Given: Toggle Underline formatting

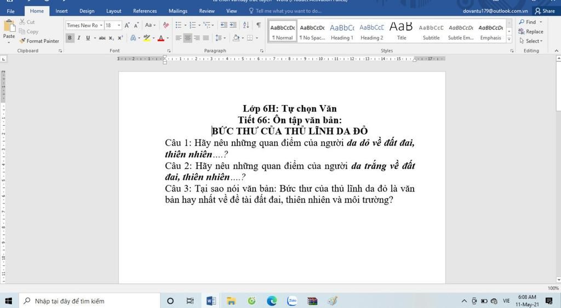Looking at the screenshot, I should coord(88,38).
